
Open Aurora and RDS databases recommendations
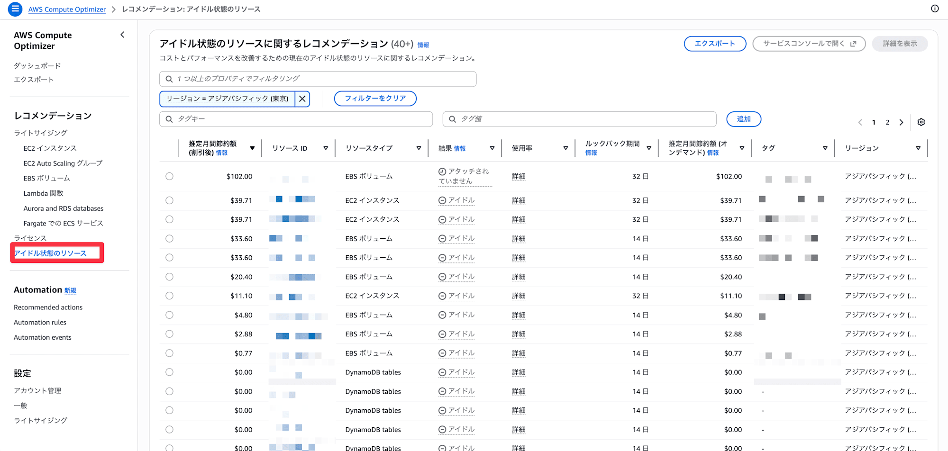pyautogui.click(x=64, y=208)
